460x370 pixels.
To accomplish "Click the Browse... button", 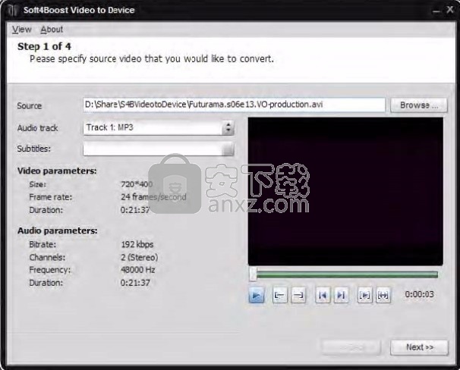I will click(419, 105).
